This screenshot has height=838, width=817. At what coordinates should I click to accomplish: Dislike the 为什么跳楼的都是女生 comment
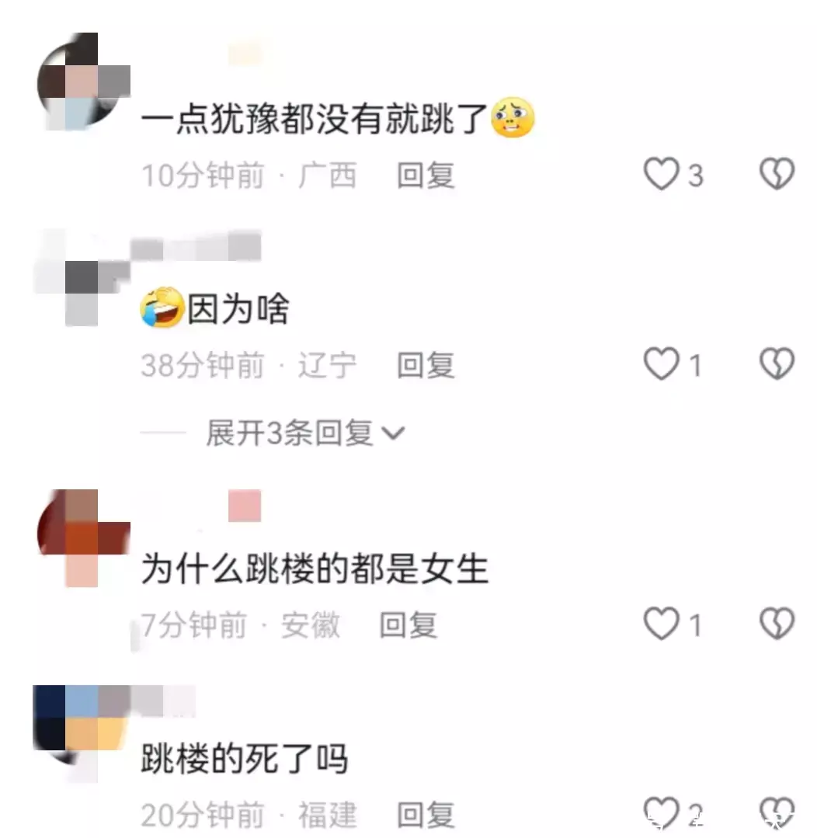tap(777, 624)
